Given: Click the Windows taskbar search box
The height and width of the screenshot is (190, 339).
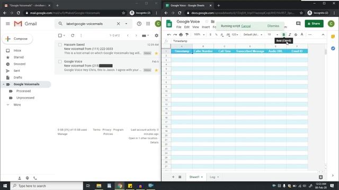Looking at the screenshot, I should 47,186.
